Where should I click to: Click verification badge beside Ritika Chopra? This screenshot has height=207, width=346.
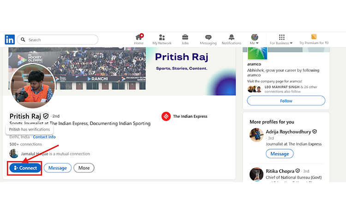298,171
